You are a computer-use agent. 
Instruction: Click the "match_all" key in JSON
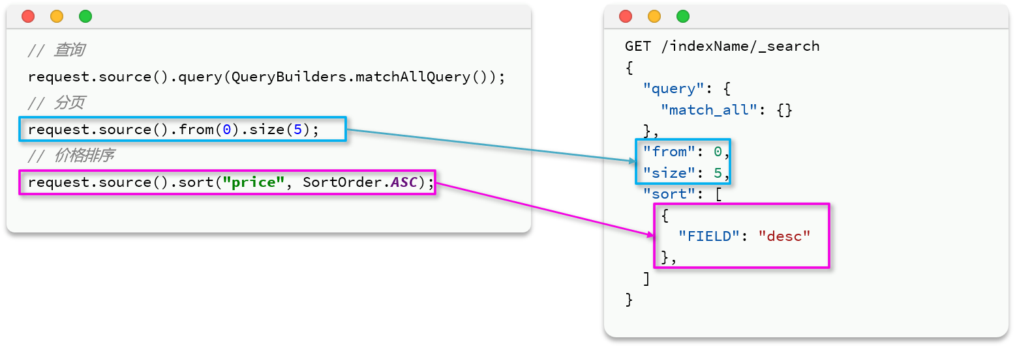click(708, 109)
